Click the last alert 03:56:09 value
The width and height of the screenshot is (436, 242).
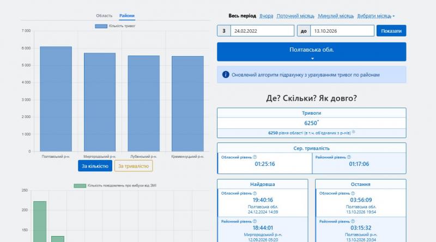click(x=361, y=200)
